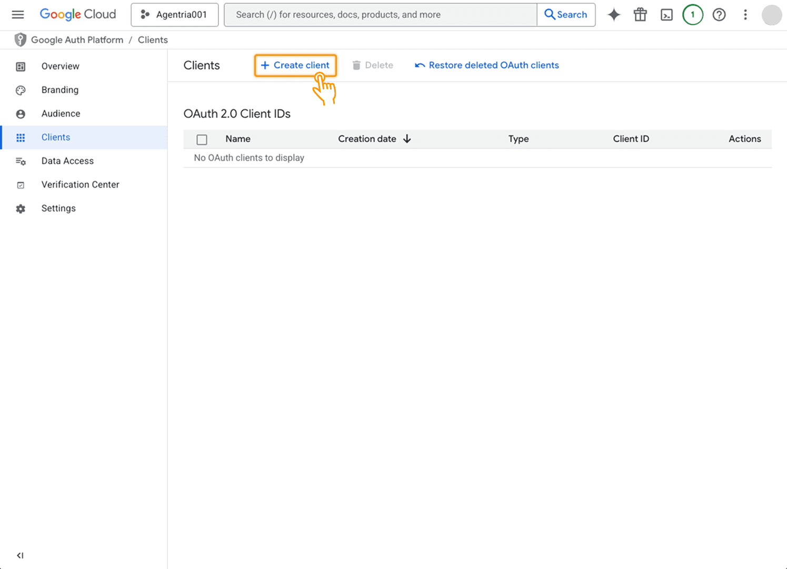The height and width of the screenshot is (569, 787).
Task: Click the Client ID column header
Action: 631,139
